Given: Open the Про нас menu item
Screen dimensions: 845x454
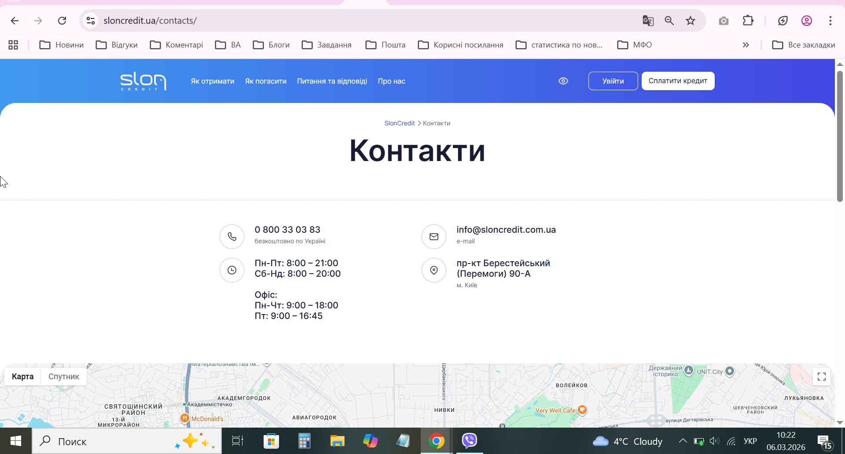Looking at the screenshot, I should point(391,81).
